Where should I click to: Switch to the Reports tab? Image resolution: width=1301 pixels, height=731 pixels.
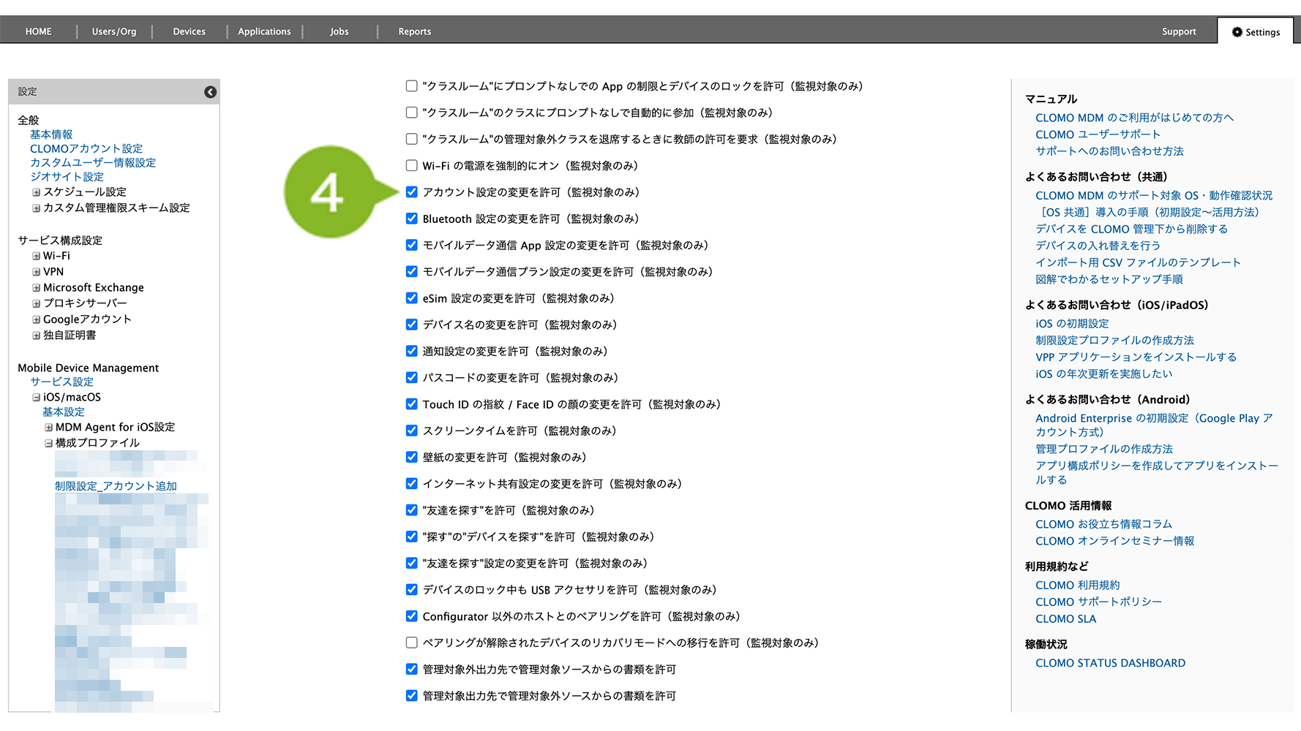(414, 31)
